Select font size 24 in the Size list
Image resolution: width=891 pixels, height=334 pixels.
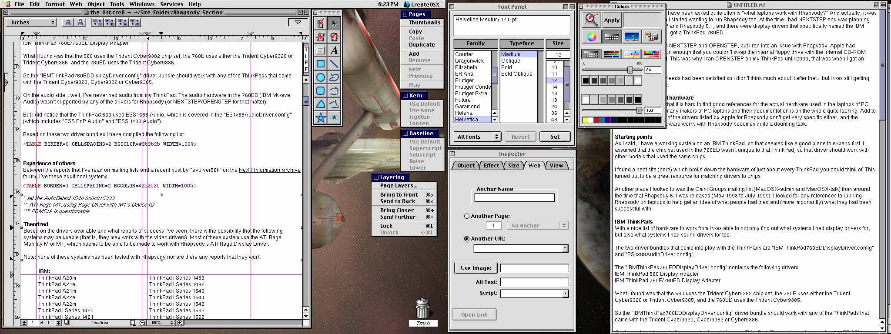[x=554, y=107]
